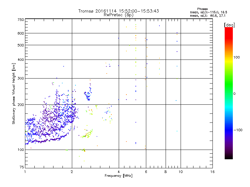The height and width of the screenshot is (187, 250).
Task: Click the x-axis tick label '4'
Action: pyautogui.click(x=119, y=172)
